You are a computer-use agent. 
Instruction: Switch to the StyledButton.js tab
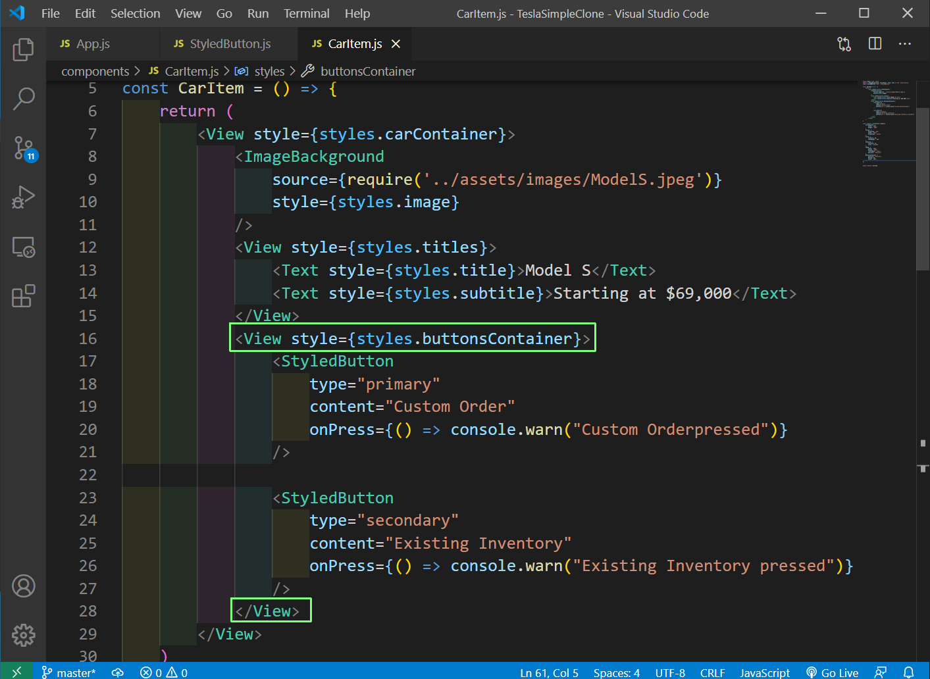click(x=228, y=44)
